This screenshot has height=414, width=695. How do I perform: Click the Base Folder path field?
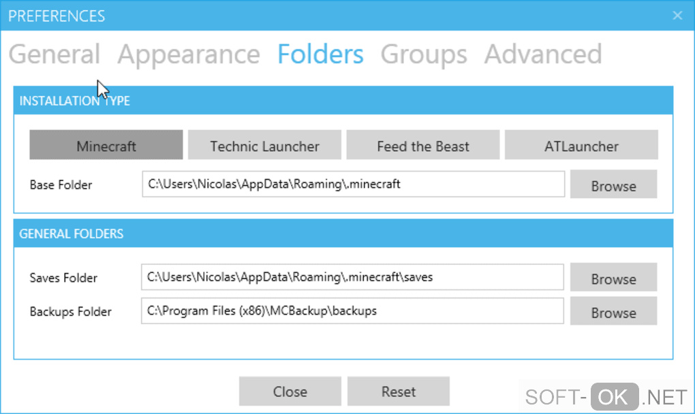coord(353,185)
